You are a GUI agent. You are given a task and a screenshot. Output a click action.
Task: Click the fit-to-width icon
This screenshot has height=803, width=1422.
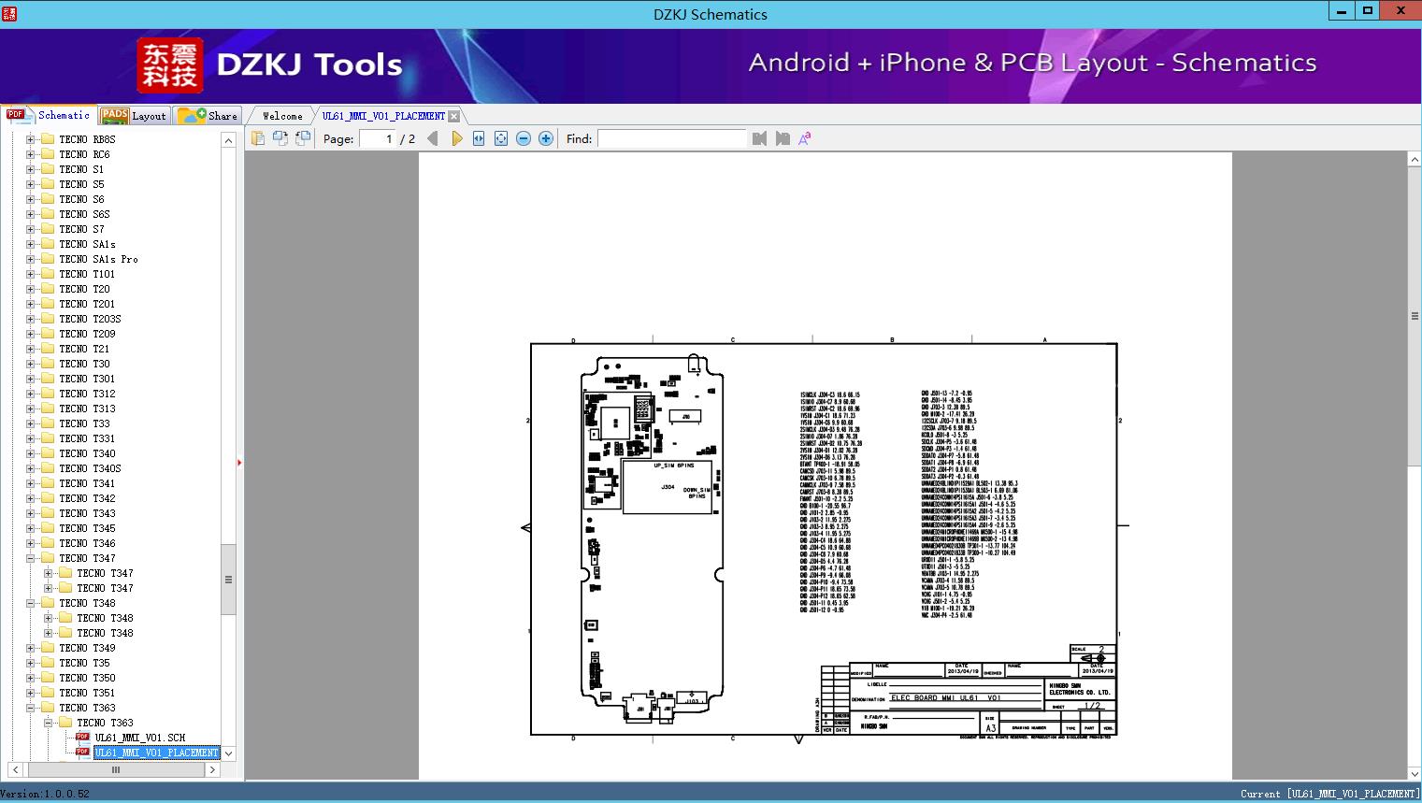(x=479, y=138)
